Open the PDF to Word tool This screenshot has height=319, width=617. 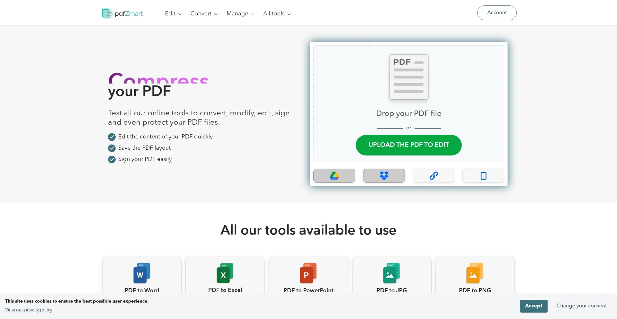point(142,277)
